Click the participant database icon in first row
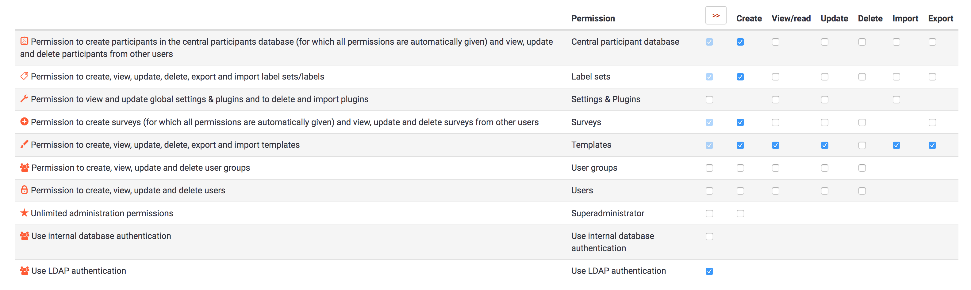971x290 pixels. coord(24,41)
